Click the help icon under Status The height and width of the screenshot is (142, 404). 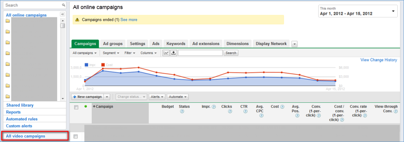click(182, 111)
